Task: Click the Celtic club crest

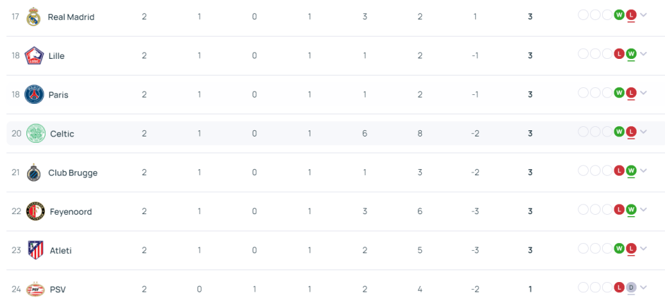Action: (x=35, y=133)
